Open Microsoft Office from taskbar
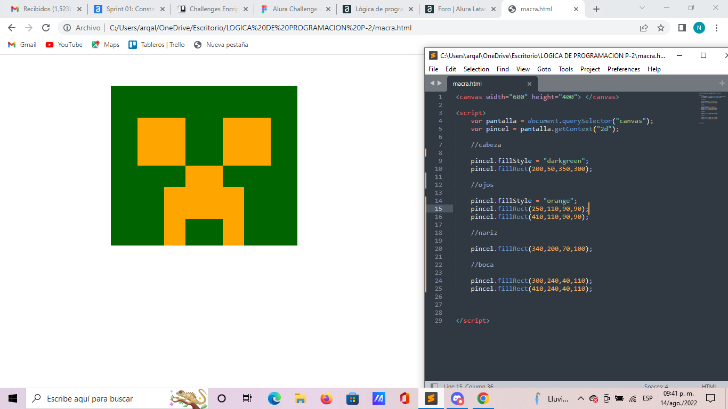The height and width of the screenshot is (409, 728). tap(405, 398)
